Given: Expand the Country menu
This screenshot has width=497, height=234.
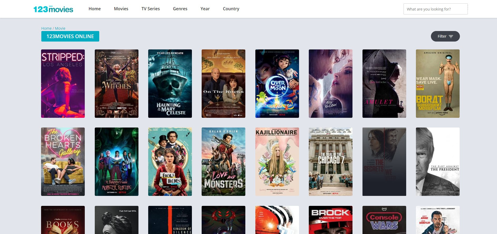Looking at the screenshot, I should (x=231, y=9).
